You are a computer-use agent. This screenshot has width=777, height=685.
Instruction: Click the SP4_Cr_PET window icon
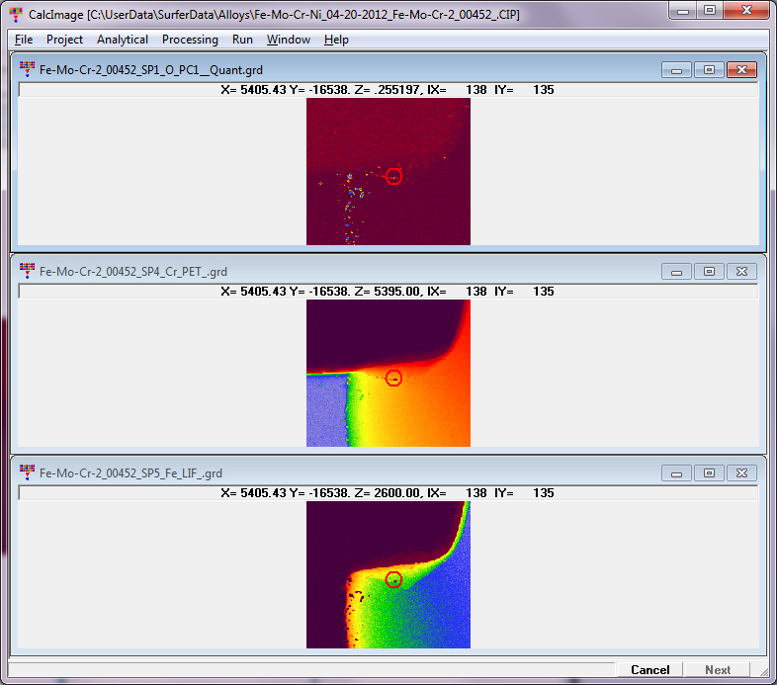coord(27,271)
